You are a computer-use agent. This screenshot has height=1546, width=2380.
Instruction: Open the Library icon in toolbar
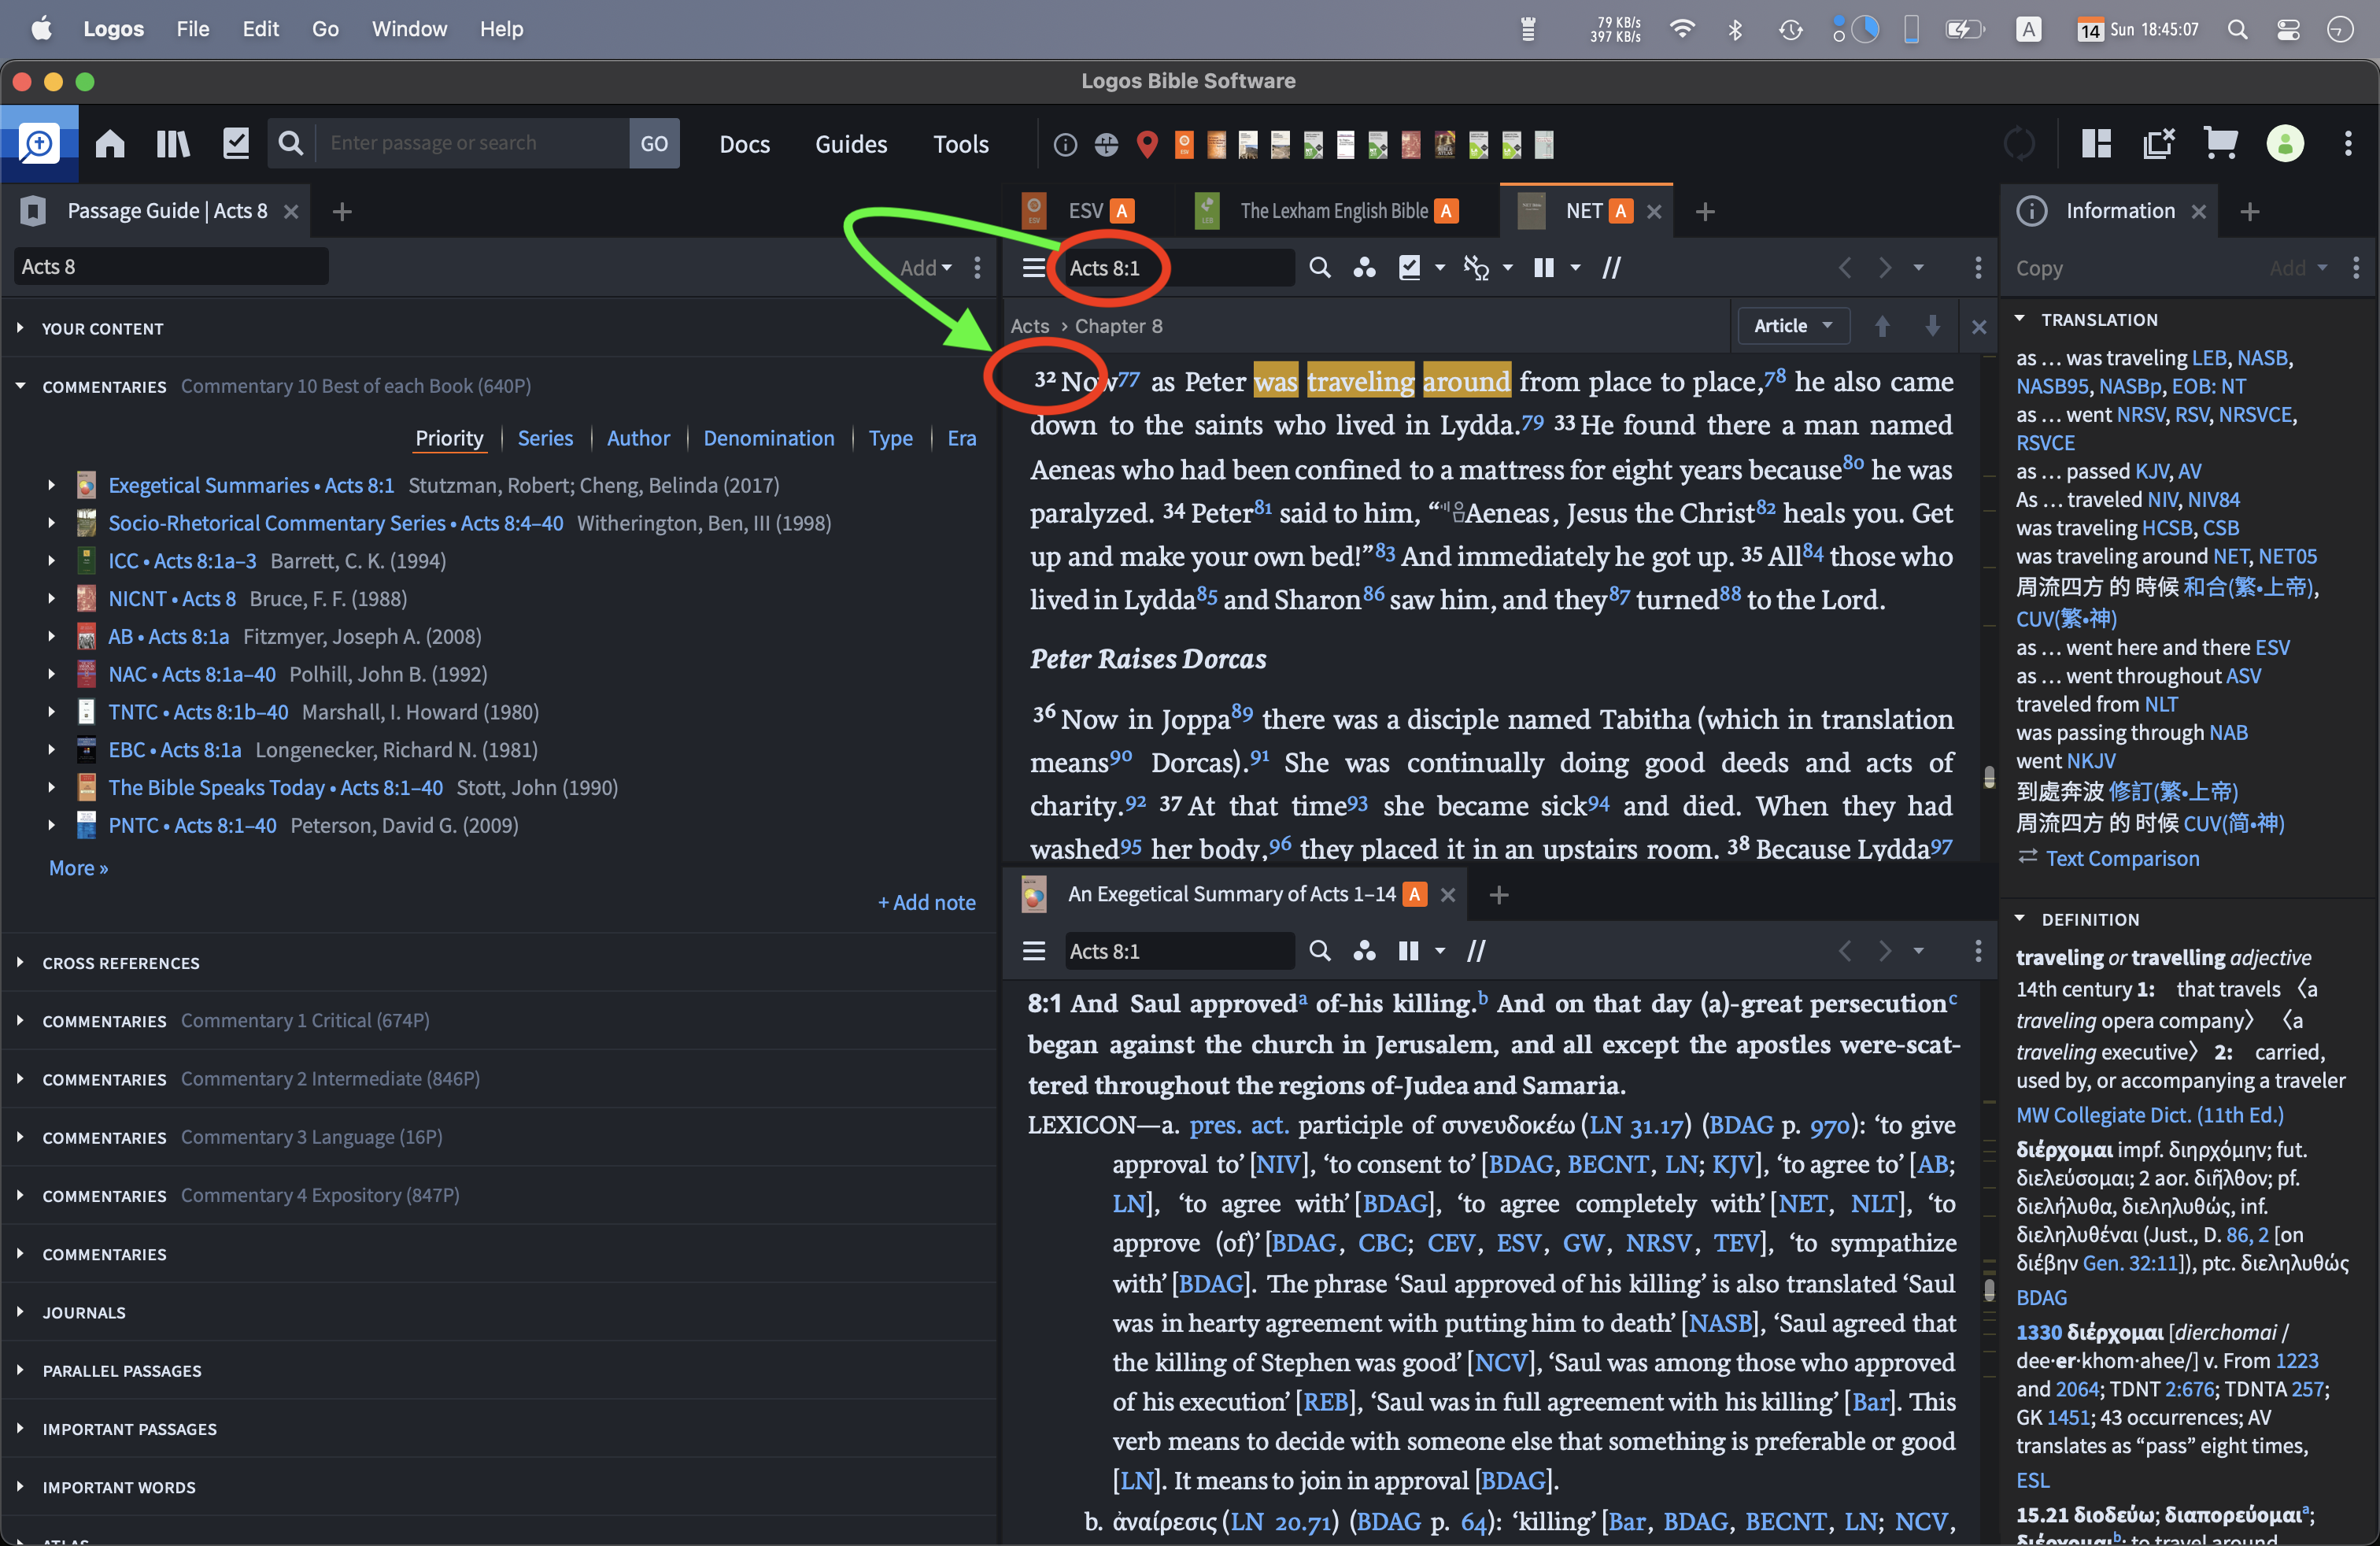point(173,144)
